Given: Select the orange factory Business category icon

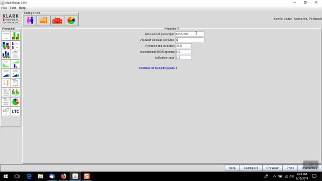Looking at the screenshot, I should [x=44, y=20].
